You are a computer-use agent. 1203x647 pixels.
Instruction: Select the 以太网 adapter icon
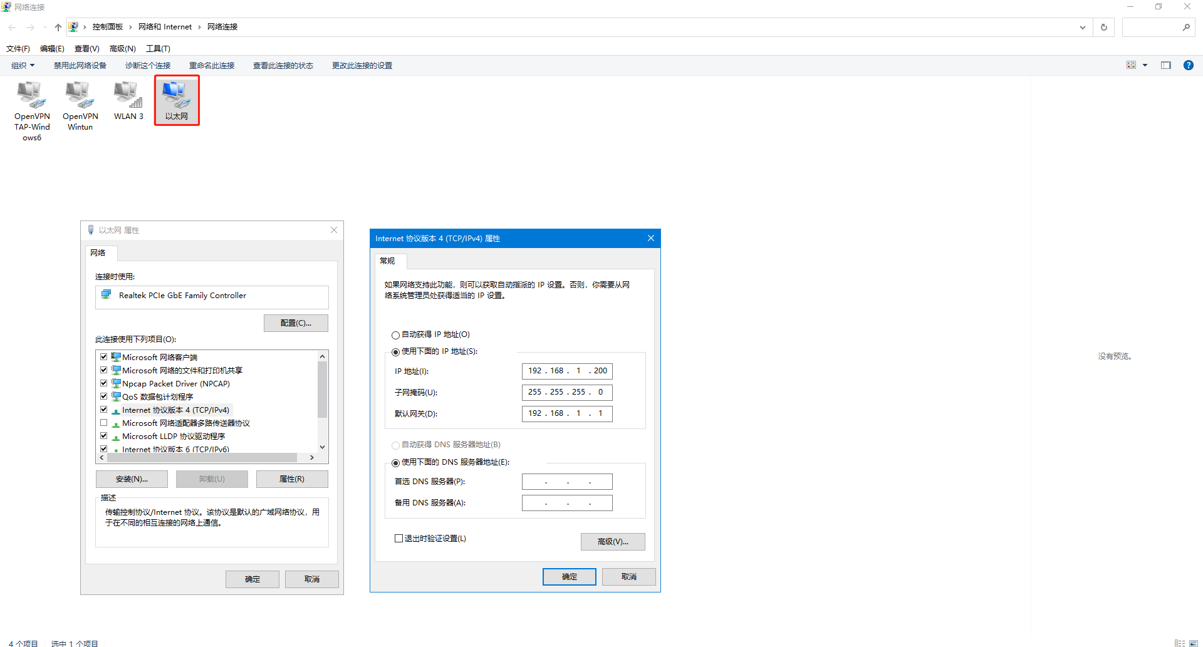click(177, 95)
